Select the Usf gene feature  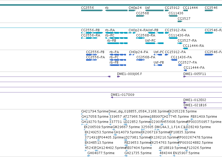154,10
